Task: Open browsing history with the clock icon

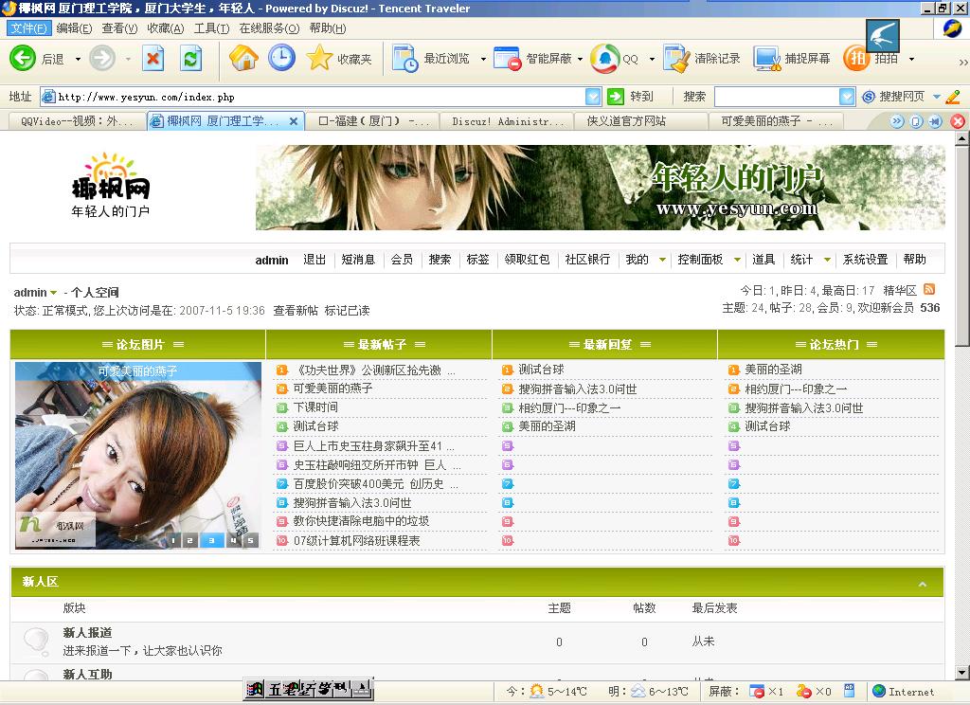Action: tap(281, 58)
